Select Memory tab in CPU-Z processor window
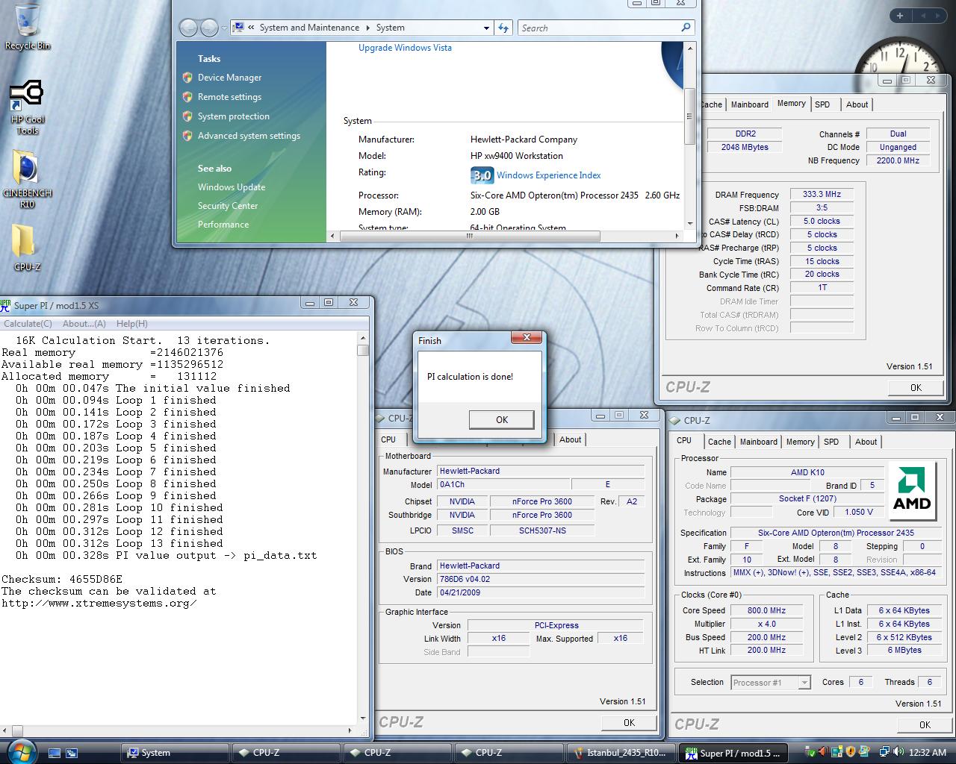Screen dimensions: 956x764 tap(800, 442)
